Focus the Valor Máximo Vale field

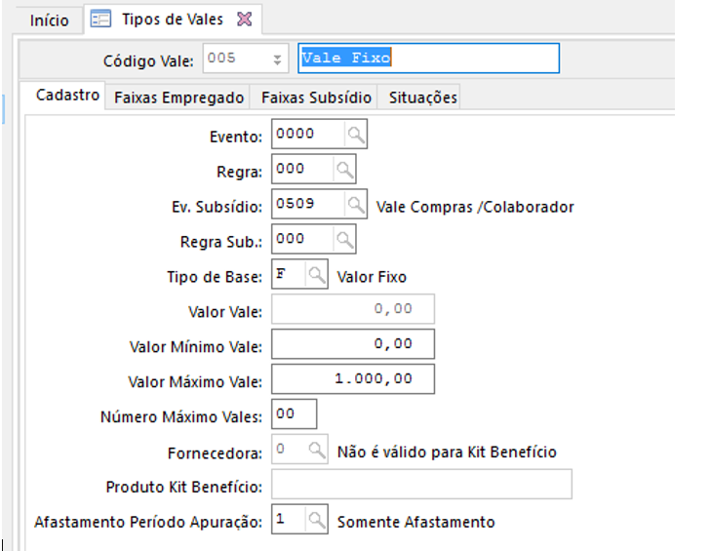pos(353,378)
